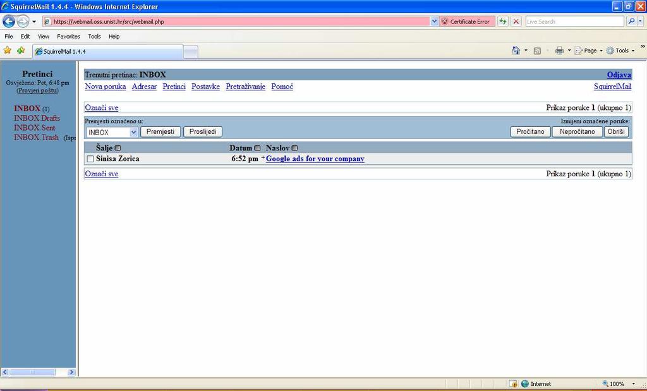
Task: Click the upper Označi sve link
Action: (102, 107)
